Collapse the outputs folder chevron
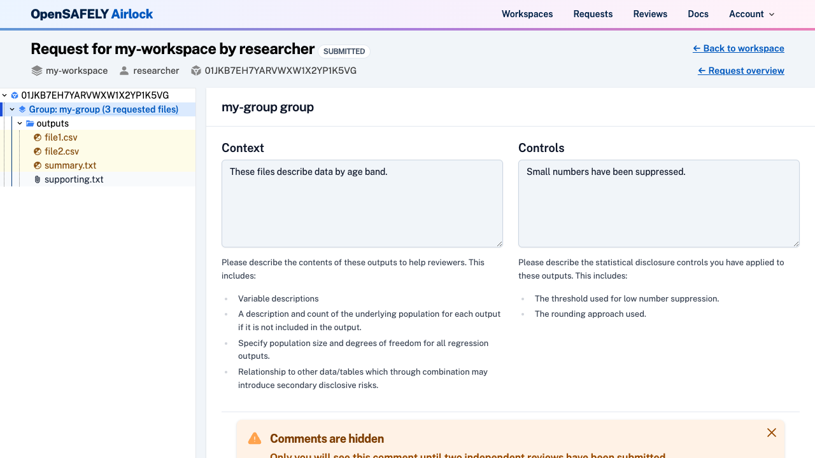 (x=20, y=123)
